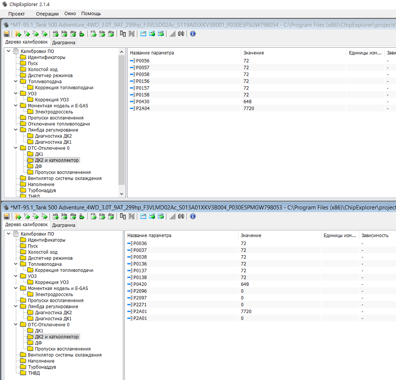Click the binoculars search icon in the lower project toolbar
Viewport: 396px width, 380px height.
point(181,216)
